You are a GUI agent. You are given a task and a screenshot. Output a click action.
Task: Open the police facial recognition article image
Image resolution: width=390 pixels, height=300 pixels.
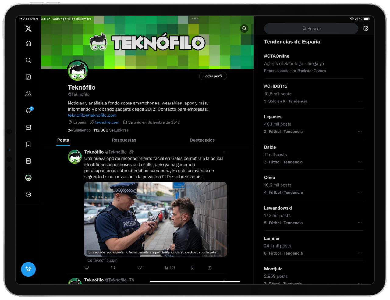[x=155, y=219]
